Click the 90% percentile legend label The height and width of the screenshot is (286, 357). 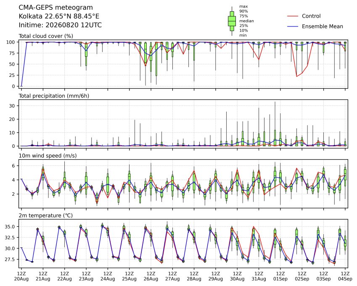tap(243, 11)
